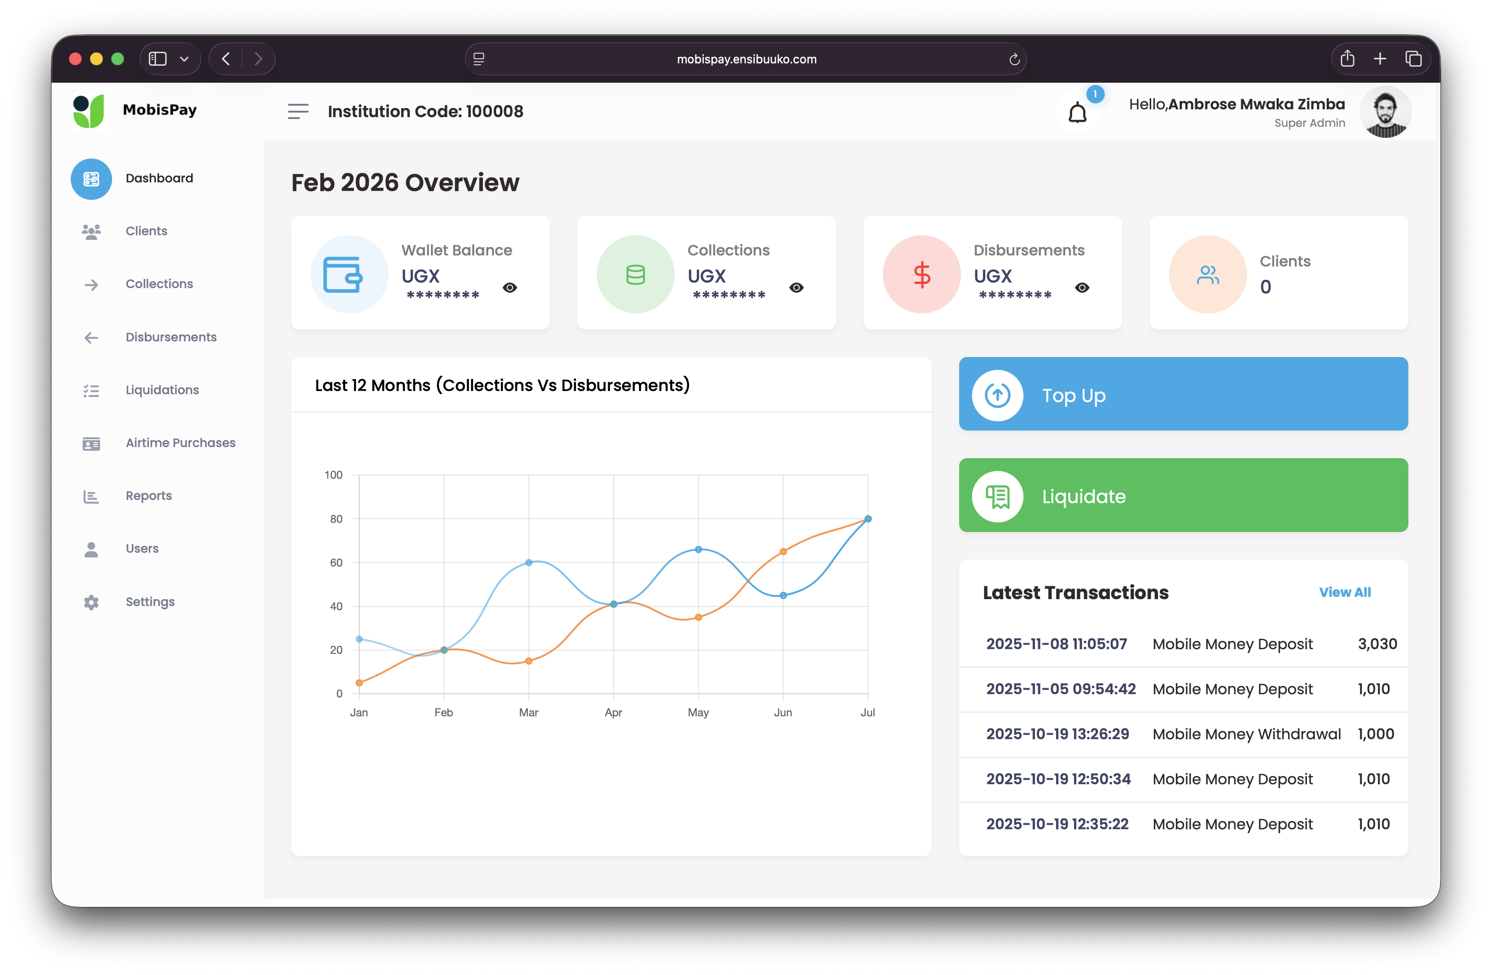
Task: Click the Liquidations checklist icon
Action: coord(91,391)
